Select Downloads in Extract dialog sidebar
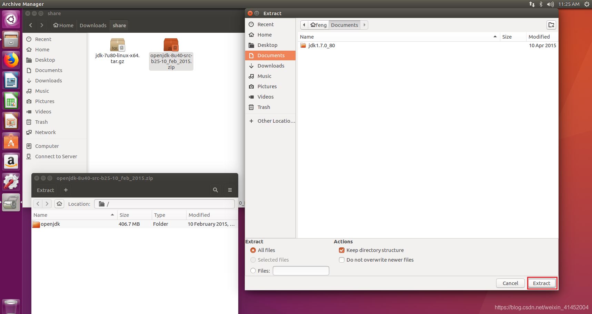 pyautogui.click(x=271, y=66)
